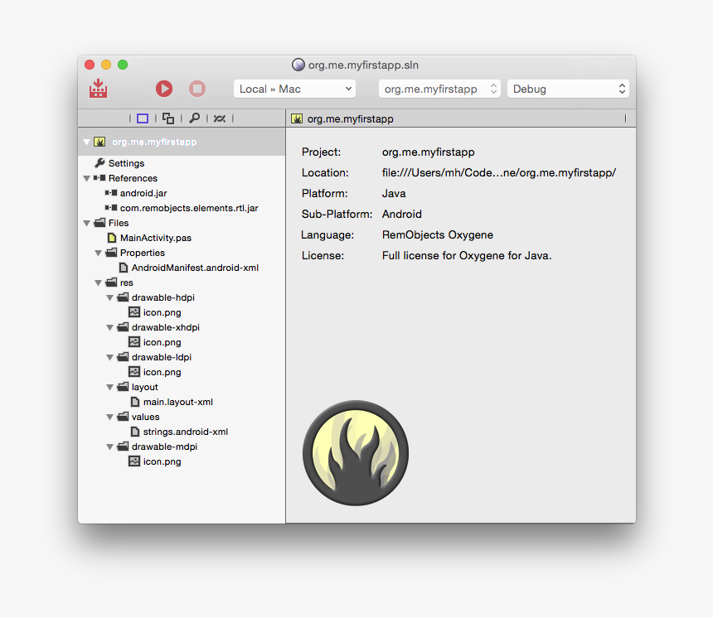Click the drawable-ldpi folder icon
Screen dimensions: 713x618
point(124,357)
